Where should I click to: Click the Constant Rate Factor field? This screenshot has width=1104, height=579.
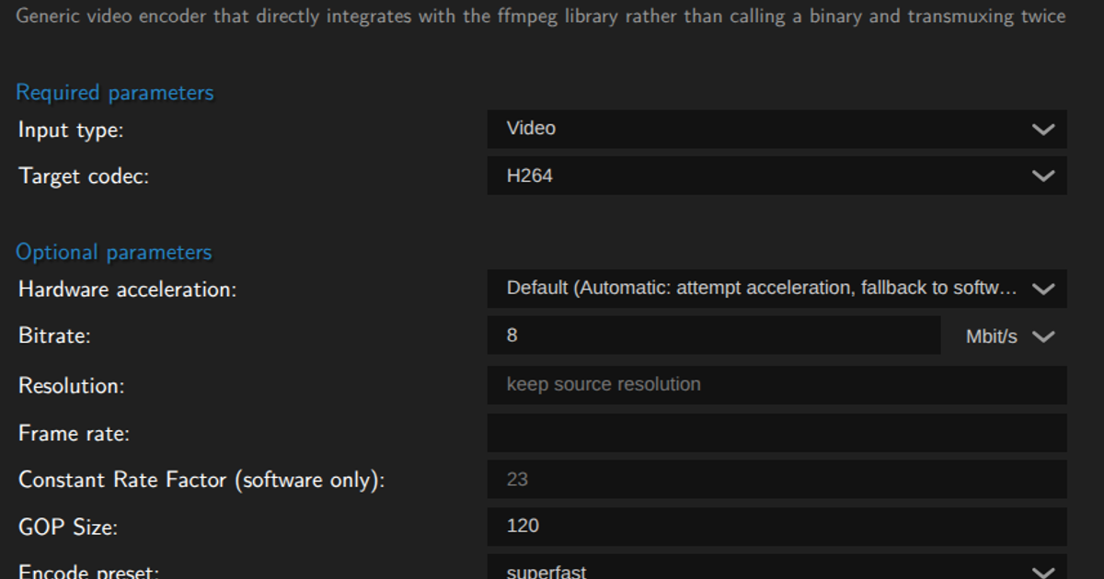coord(776,479)
